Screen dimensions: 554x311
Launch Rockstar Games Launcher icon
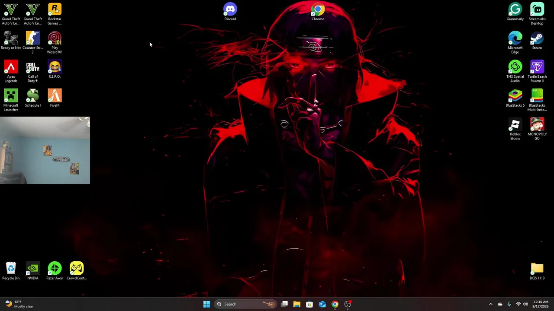click(x=55, y=14)
